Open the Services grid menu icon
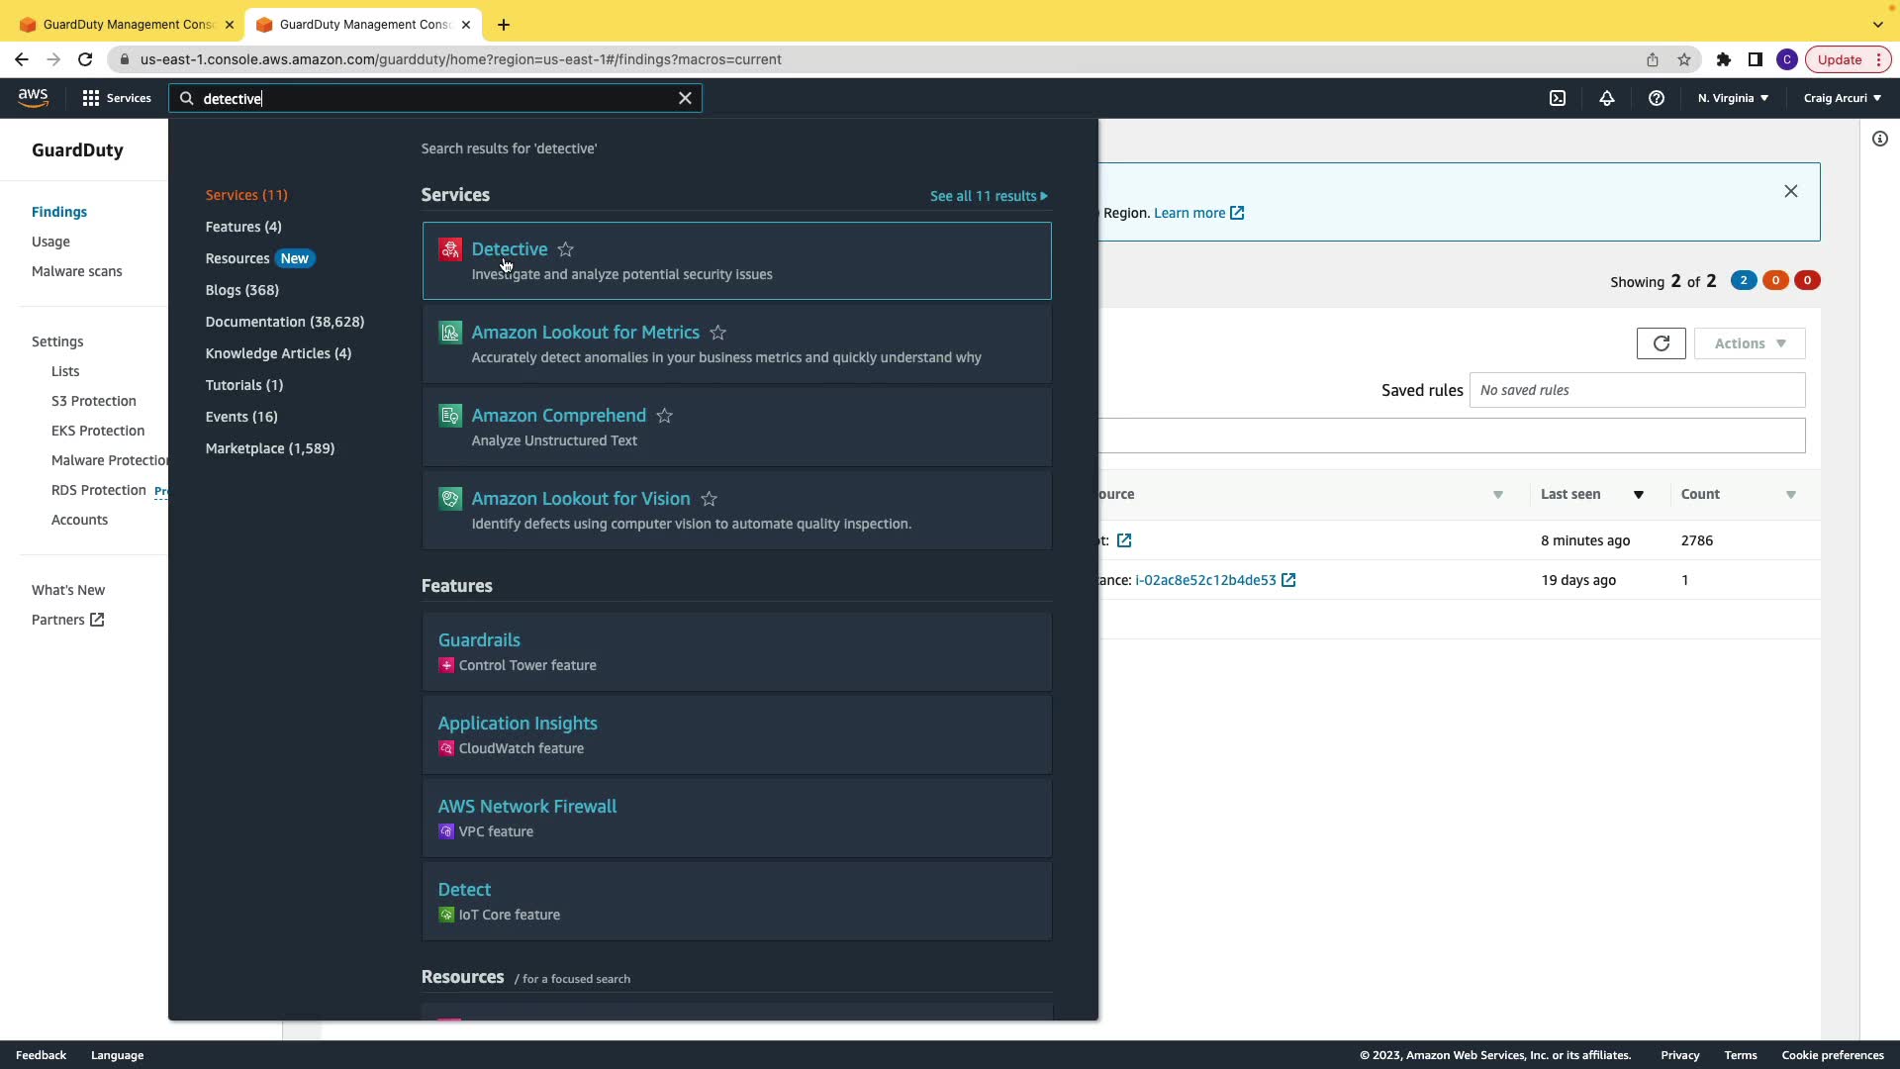 coord(91,98)
